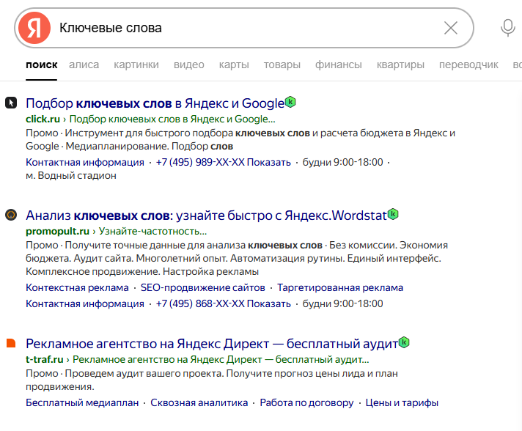The height and width of the screenshot is (431, 522).
Task: Switch to the "алиса" tab
Action: [84, 65]
